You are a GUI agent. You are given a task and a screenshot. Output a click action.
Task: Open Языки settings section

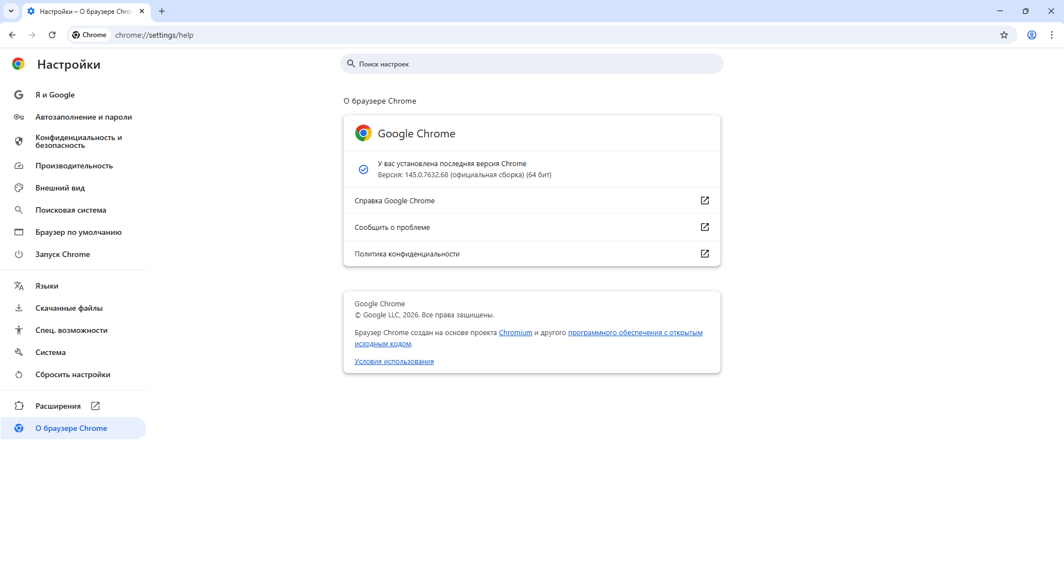(x=47, y=286)
